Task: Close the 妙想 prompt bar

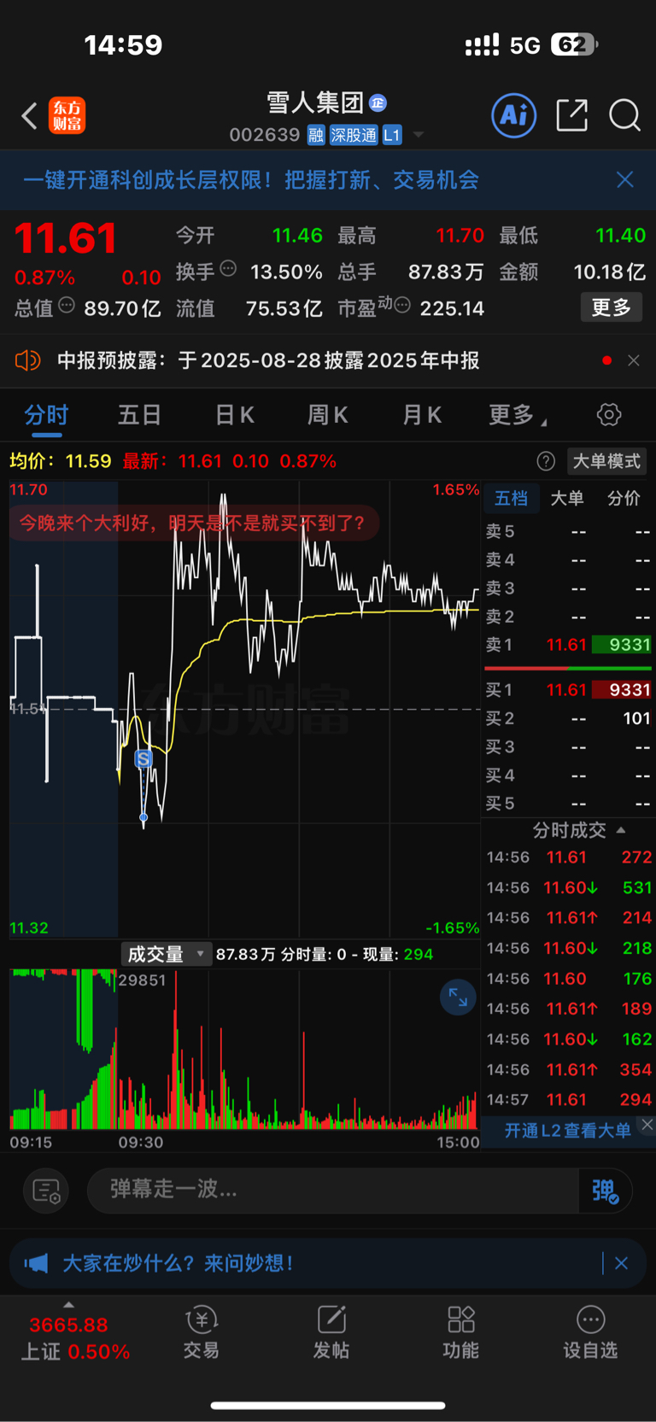Action: pos(621,1263)
